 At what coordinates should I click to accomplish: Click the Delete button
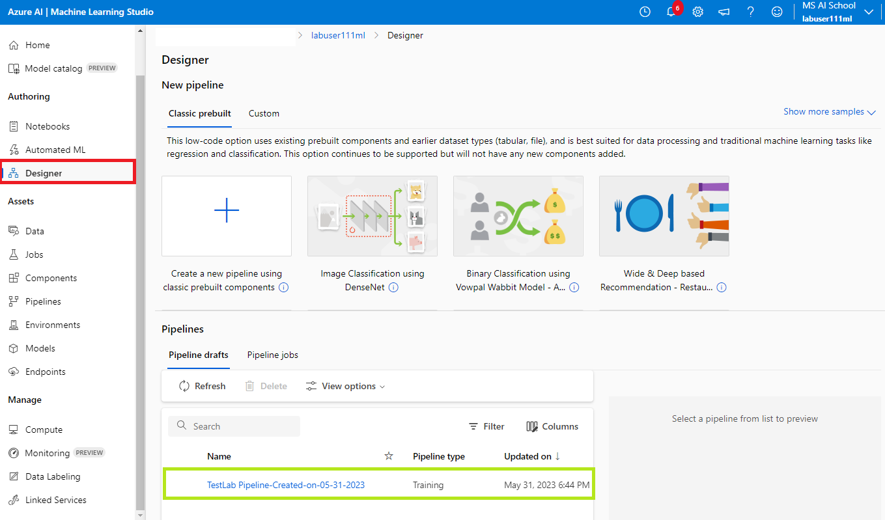[266, 386]
